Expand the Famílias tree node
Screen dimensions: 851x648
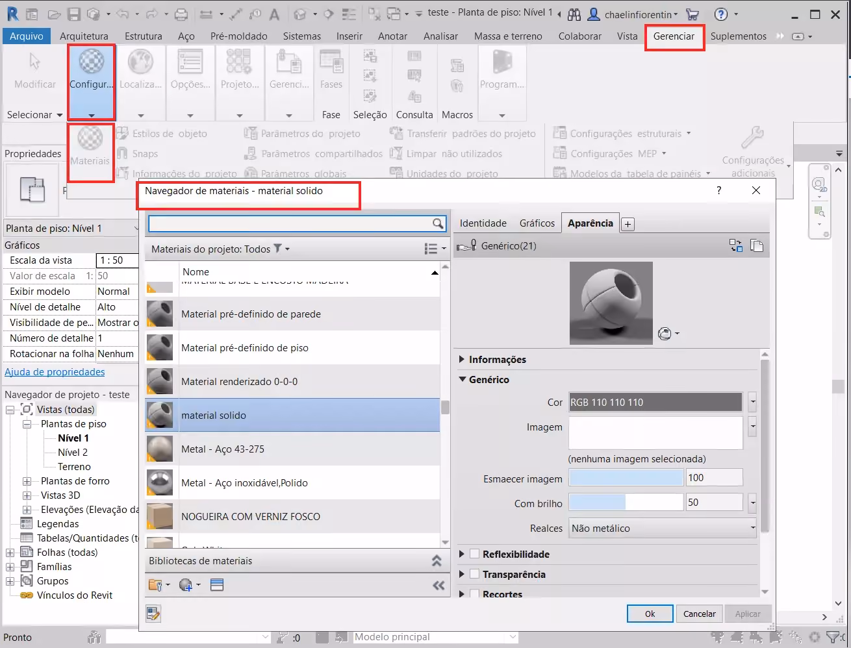tap(10, 567)
